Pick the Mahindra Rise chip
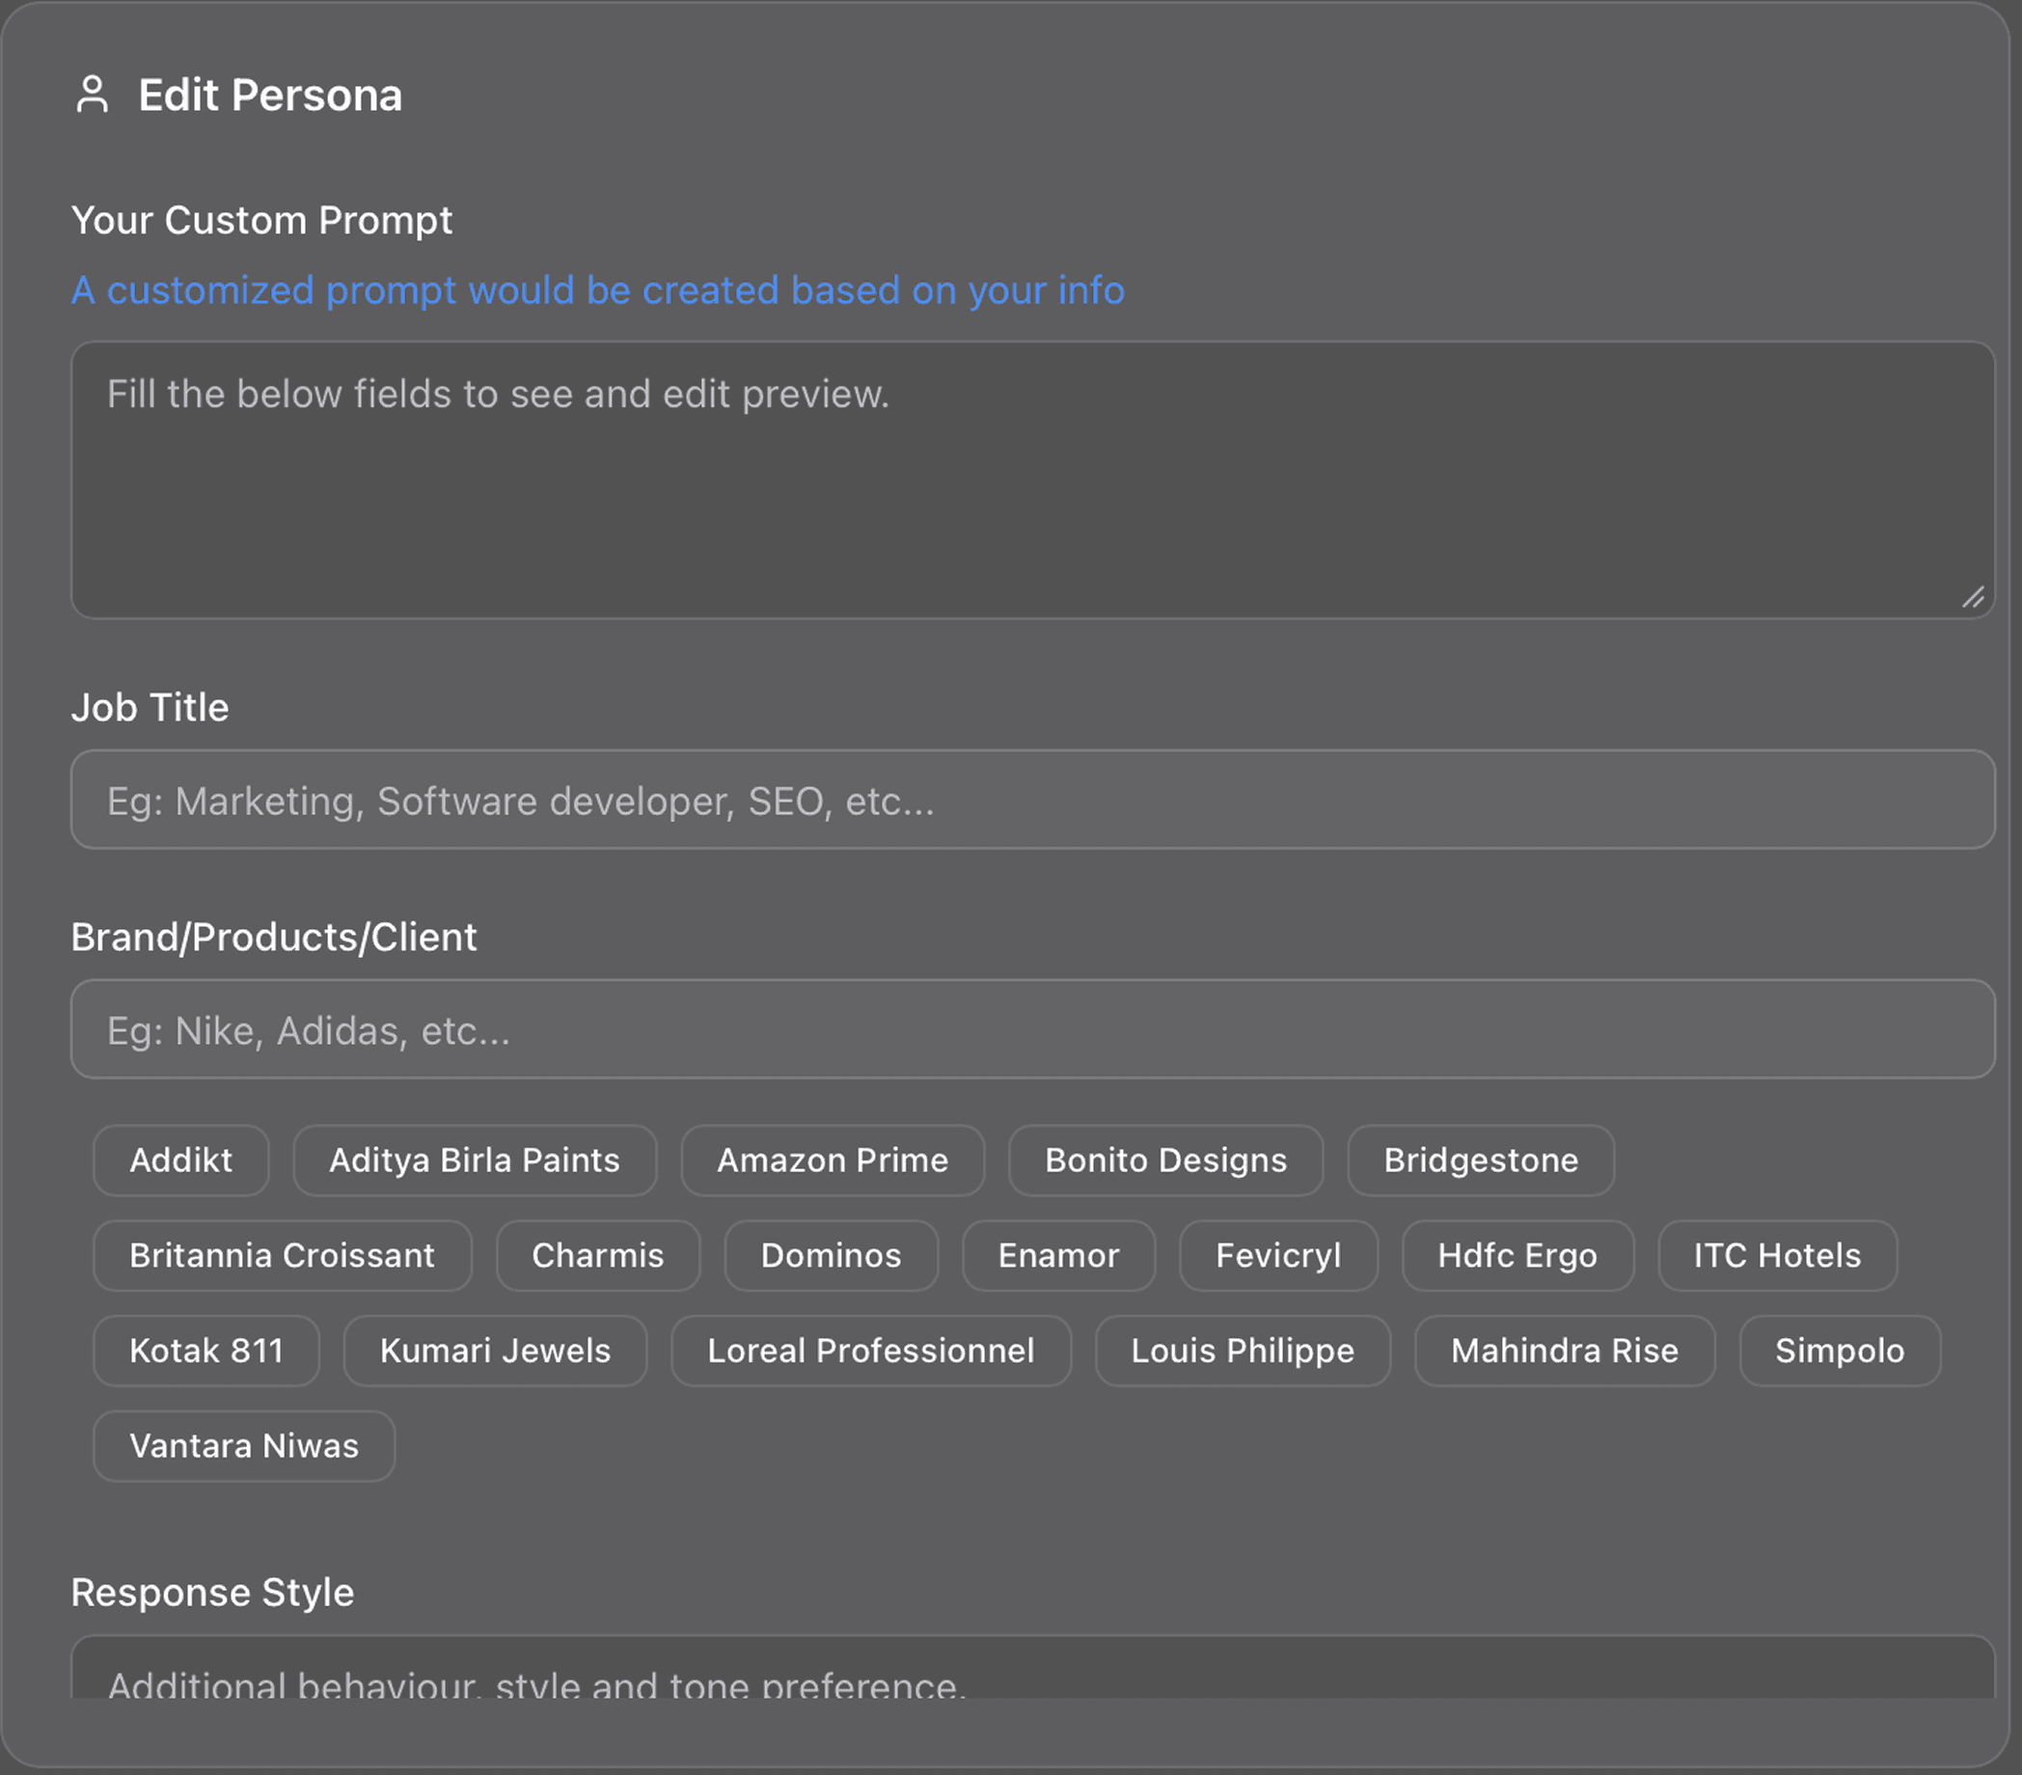 coord(1564,1350)
